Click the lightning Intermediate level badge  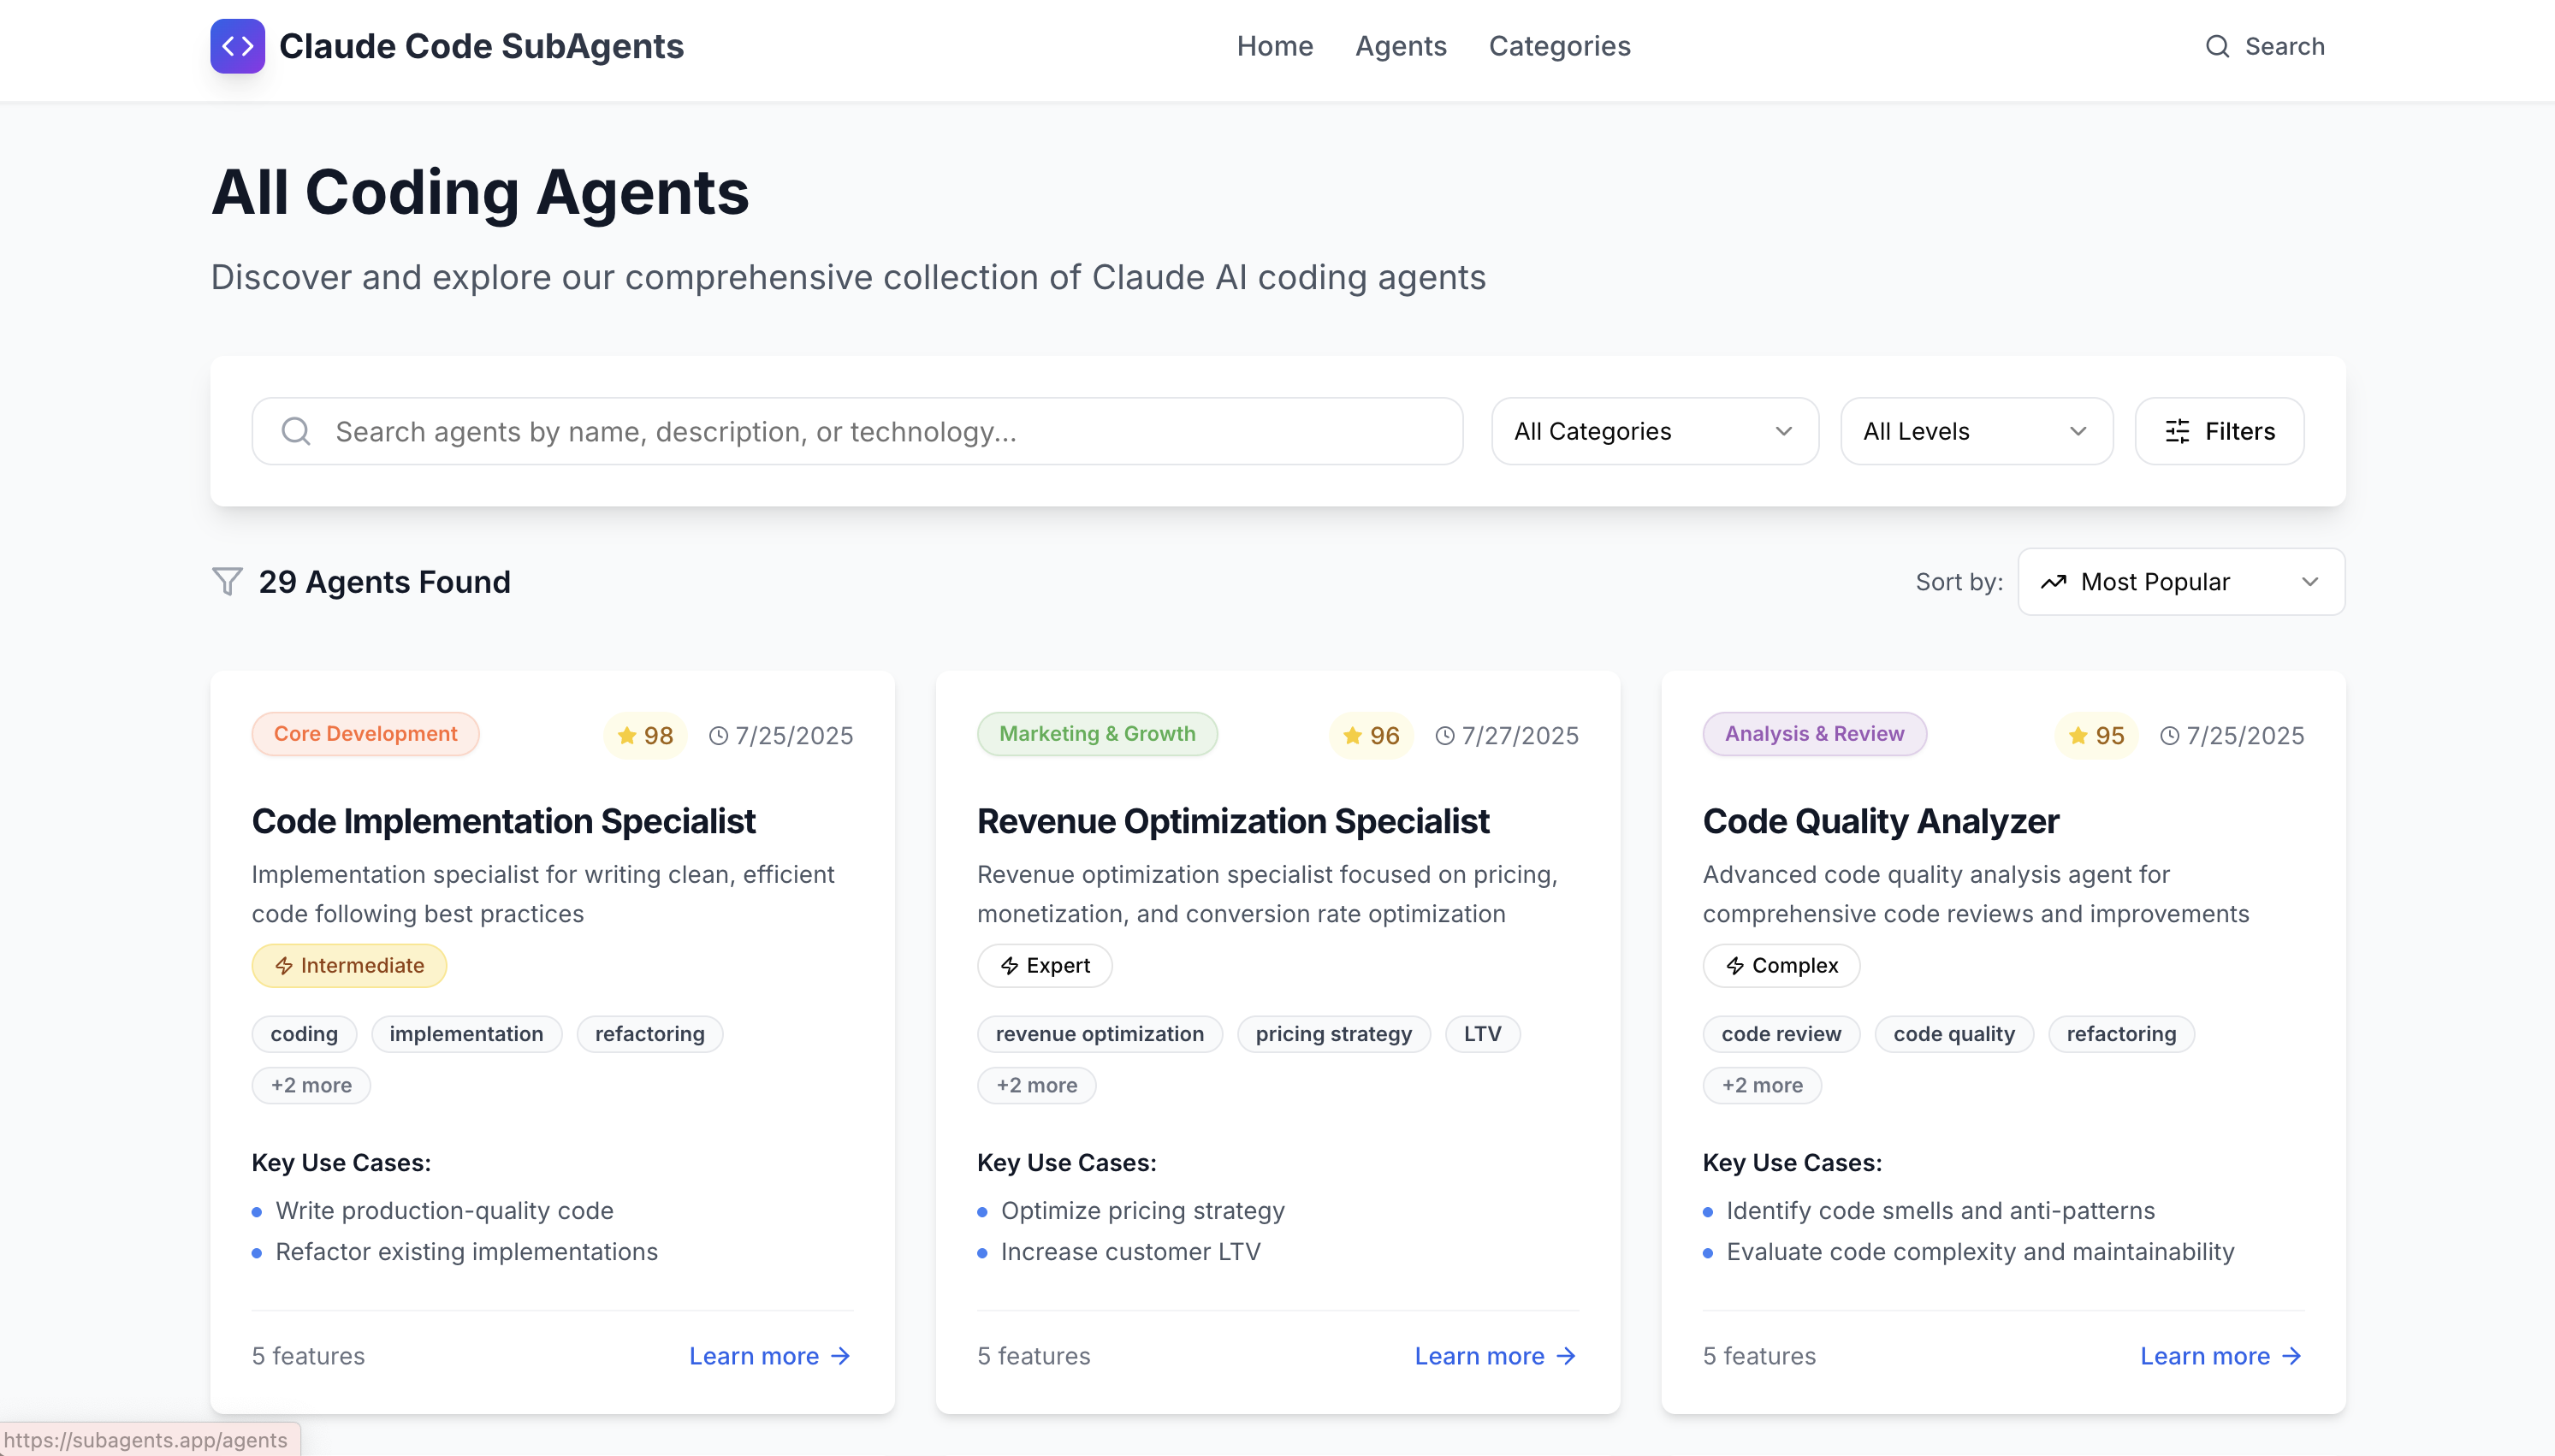(349, 965)
